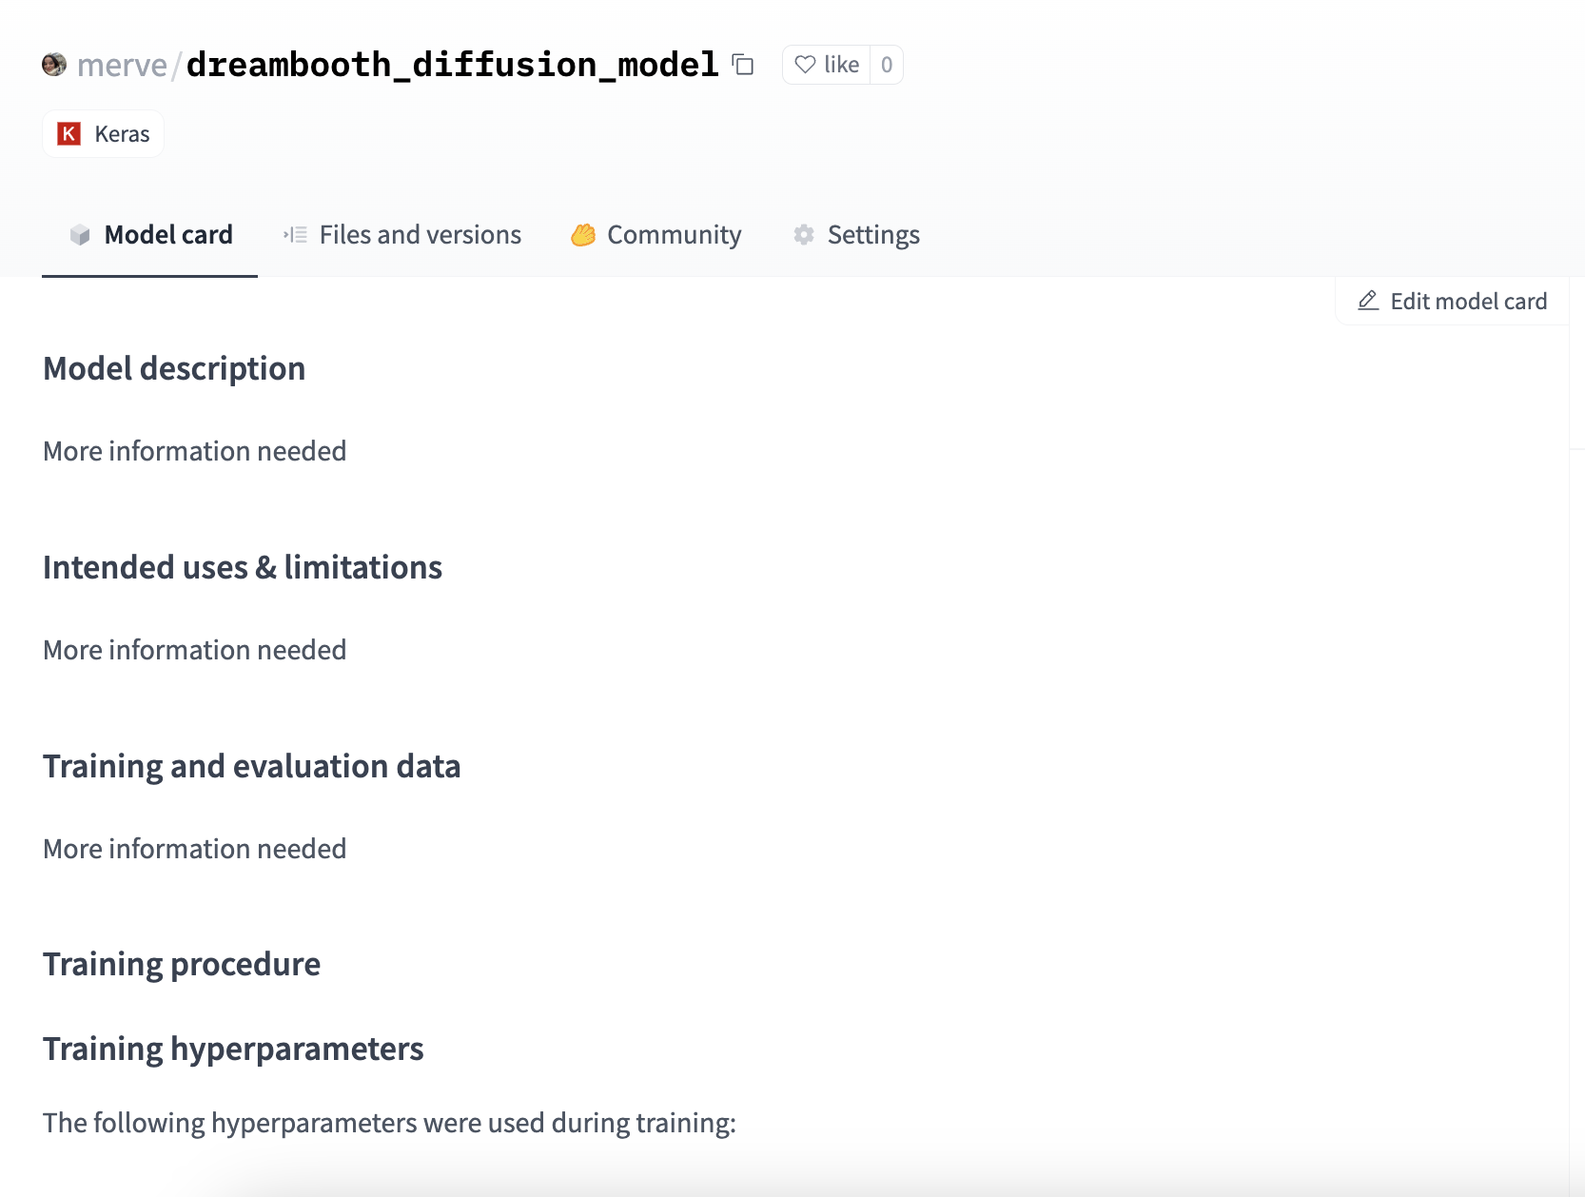Open the Model card tab
The image size is (1585, 1197).
click(167, 235)
